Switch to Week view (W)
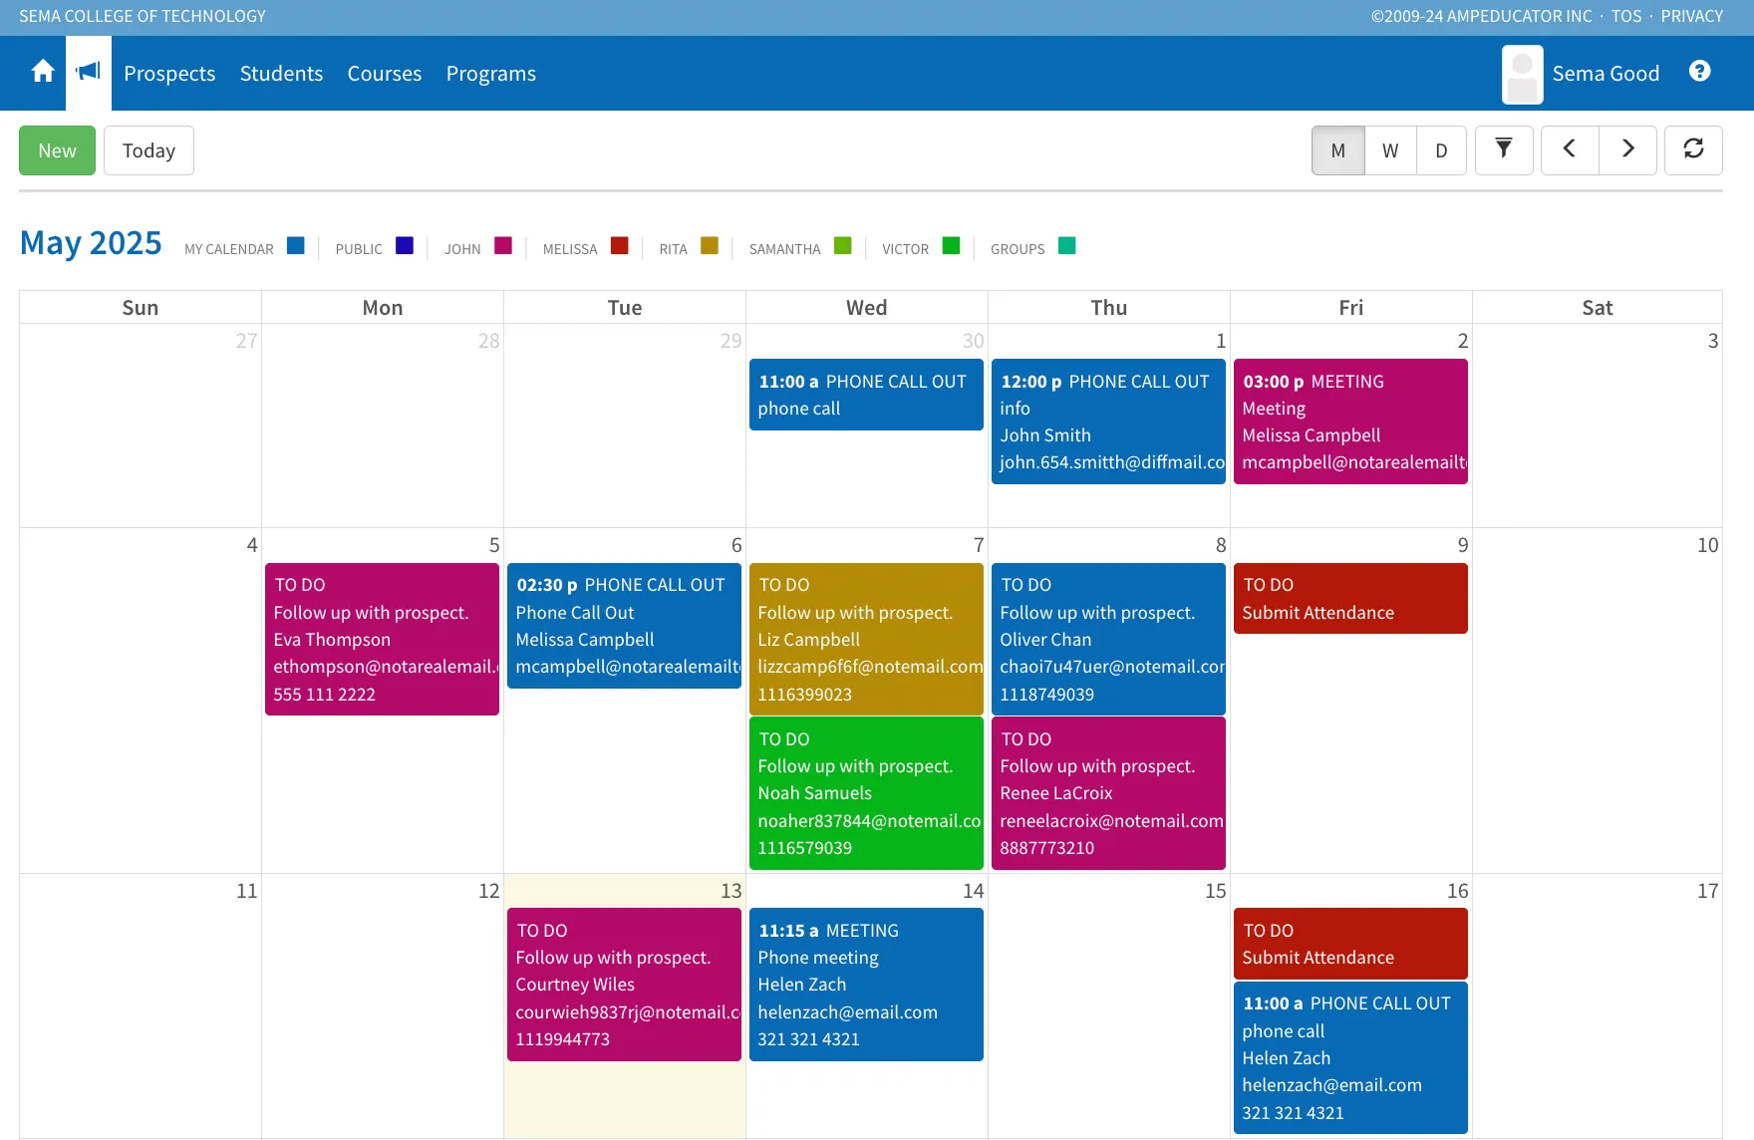The width and height of the screenshot is (1754, 1140). [x=1390, y=150]
